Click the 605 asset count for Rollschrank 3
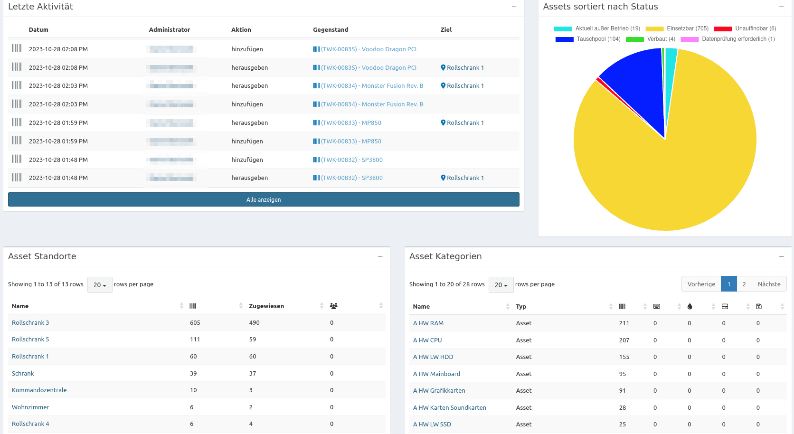794x434 pixels. pyautogui.click(x=195, y=322)
